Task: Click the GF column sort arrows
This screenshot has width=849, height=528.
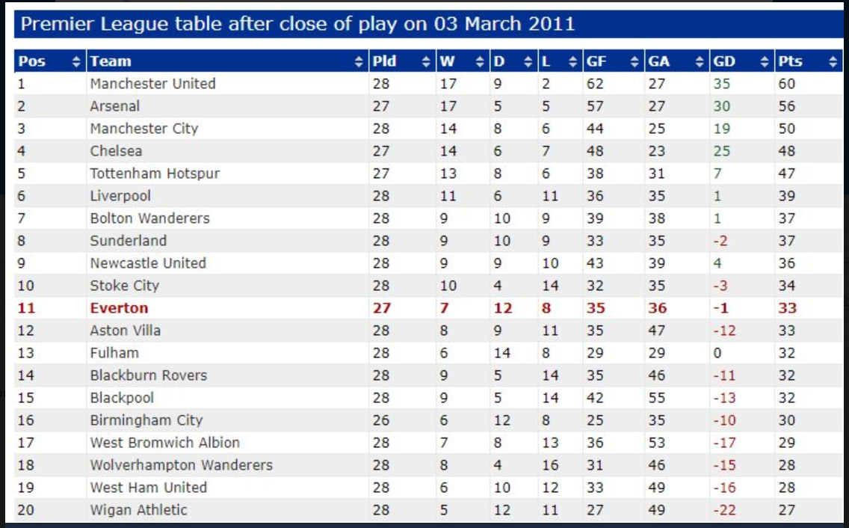Action: (x=635, y=62)
